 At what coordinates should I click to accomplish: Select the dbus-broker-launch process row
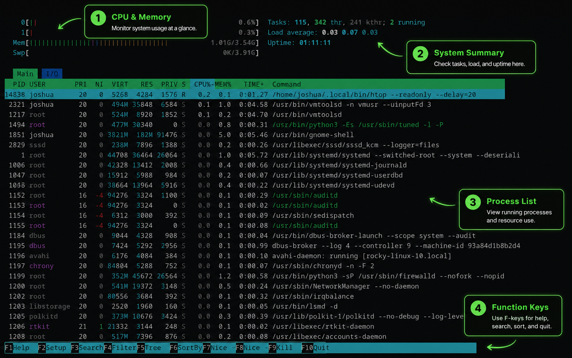(255, 236)
